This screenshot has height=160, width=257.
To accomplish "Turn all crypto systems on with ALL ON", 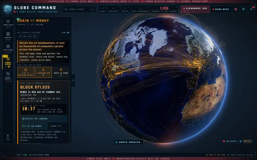I will [x=22, y=36].
